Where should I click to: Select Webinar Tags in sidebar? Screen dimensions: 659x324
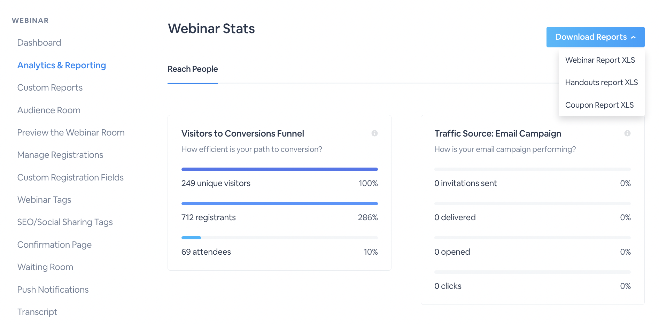(44, 200)
